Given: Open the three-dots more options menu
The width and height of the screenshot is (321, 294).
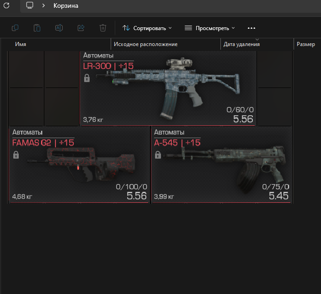Looking at the screenshot, I should [x=251, y=28].
